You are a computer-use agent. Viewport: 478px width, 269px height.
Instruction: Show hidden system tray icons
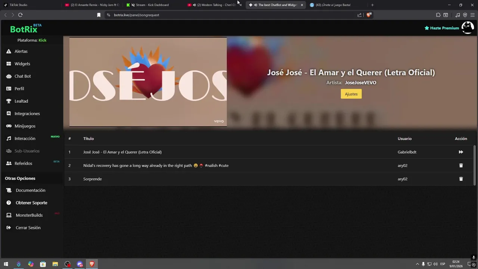[x=418, y=264]
